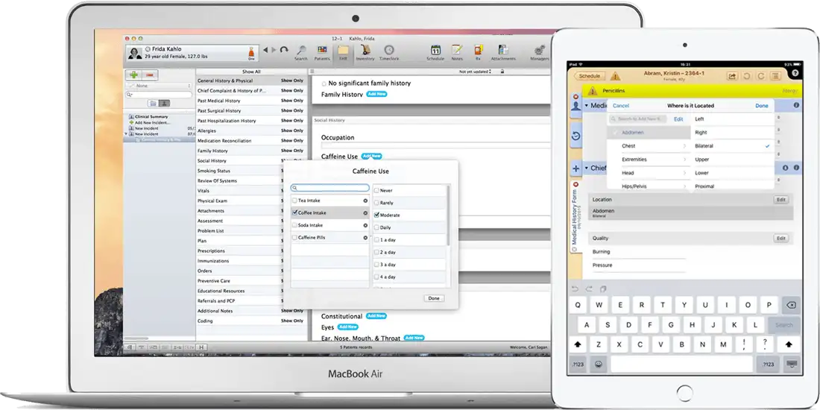Viewport: 820px width, 410px height.
Task: Go to previous patient with the back arrow
Action: point(265,50)
